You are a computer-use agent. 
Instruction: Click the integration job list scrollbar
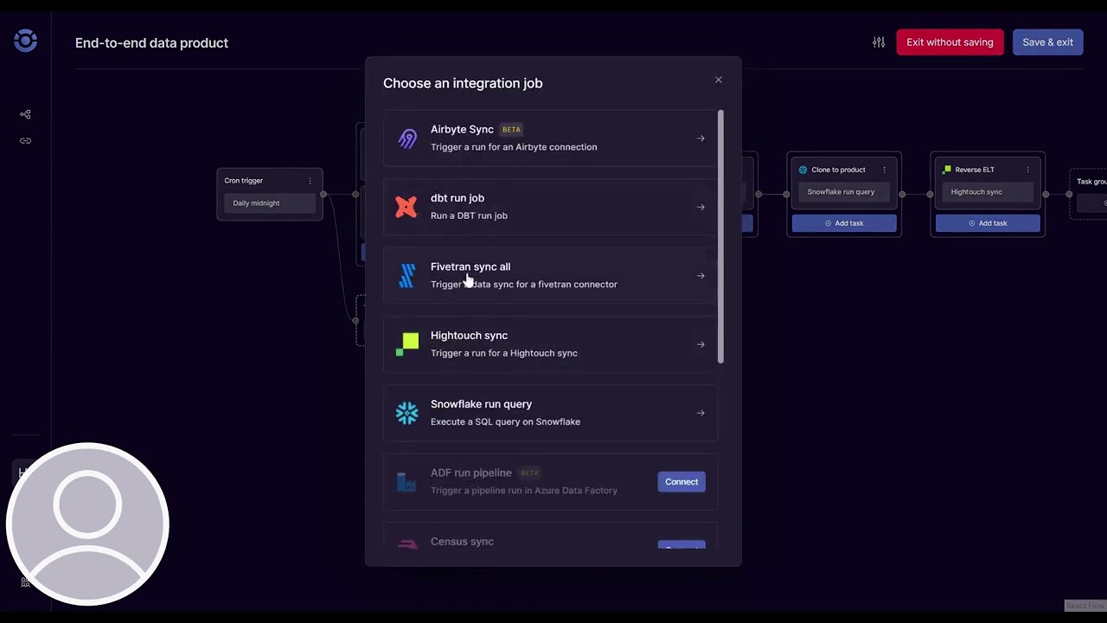click(x=720, y=237)
